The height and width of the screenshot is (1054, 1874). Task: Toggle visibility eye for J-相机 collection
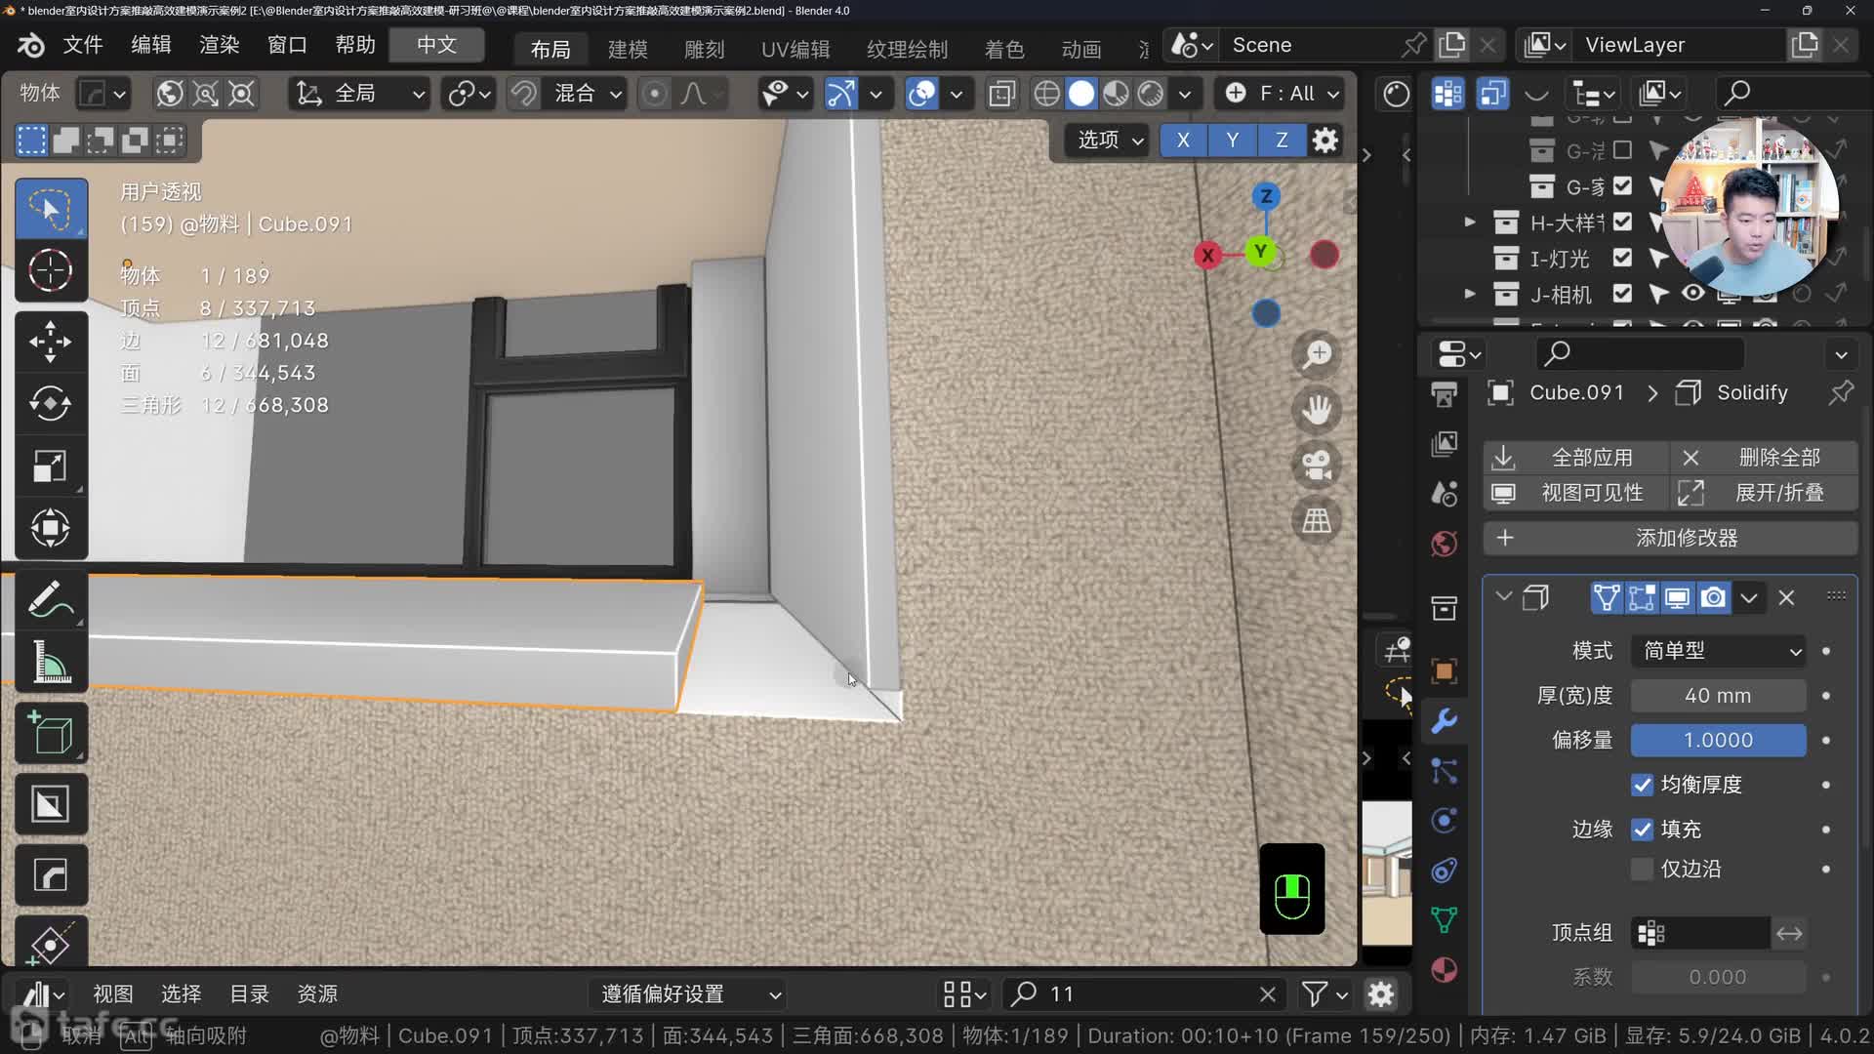pyautogui.click(x=1693, y=294)
